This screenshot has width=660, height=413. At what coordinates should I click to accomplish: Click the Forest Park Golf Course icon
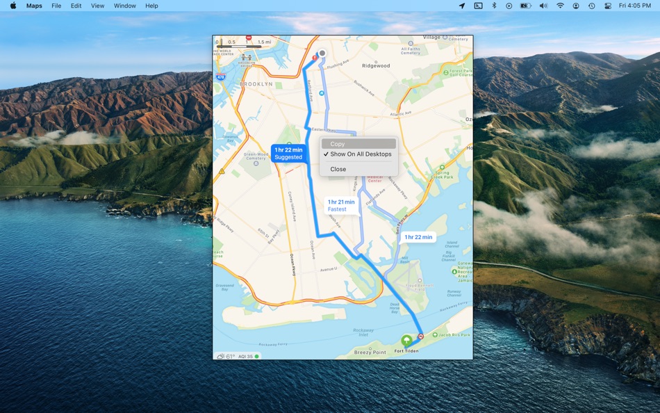[x=446, y=72]
